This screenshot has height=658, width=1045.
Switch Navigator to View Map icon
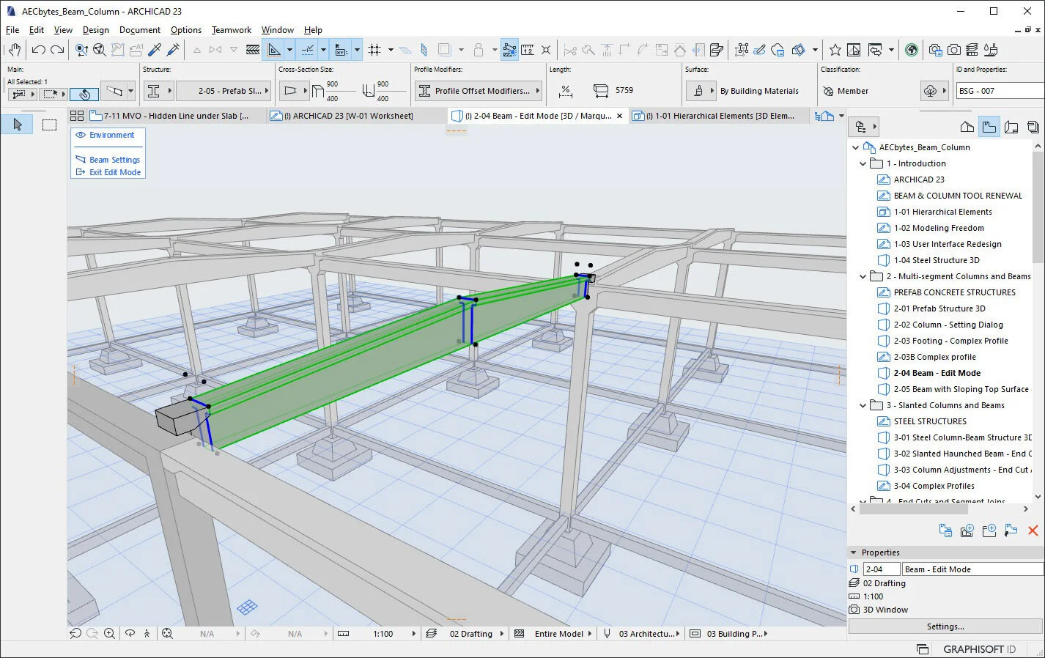(x=989, y=127)
